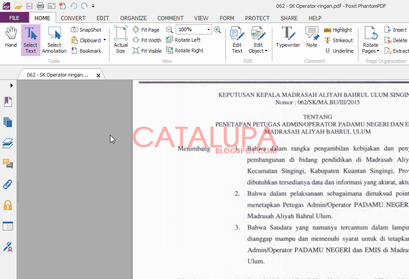Choose the Strikeout tool
409x279 pixels.
tap(339, 40)
